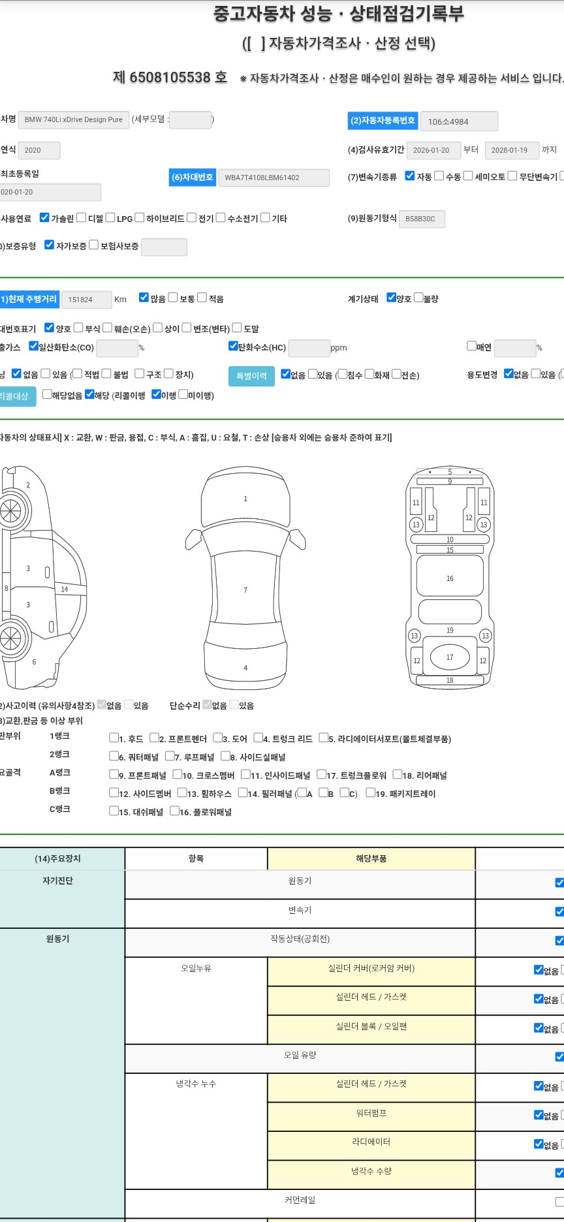
Task: Check the 10. 크로스멤버 checkbox
Action: [x=178, y=774]
